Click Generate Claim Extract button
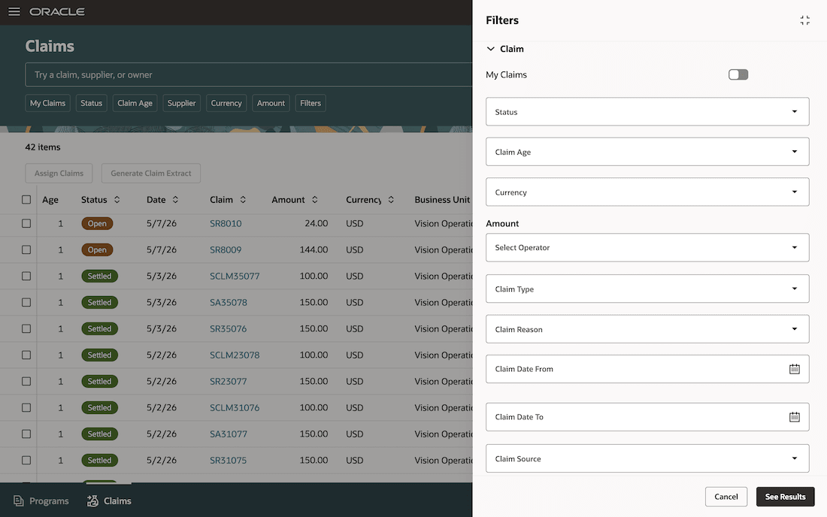Viewport: 827px width, 517px height. pos(151,174)
